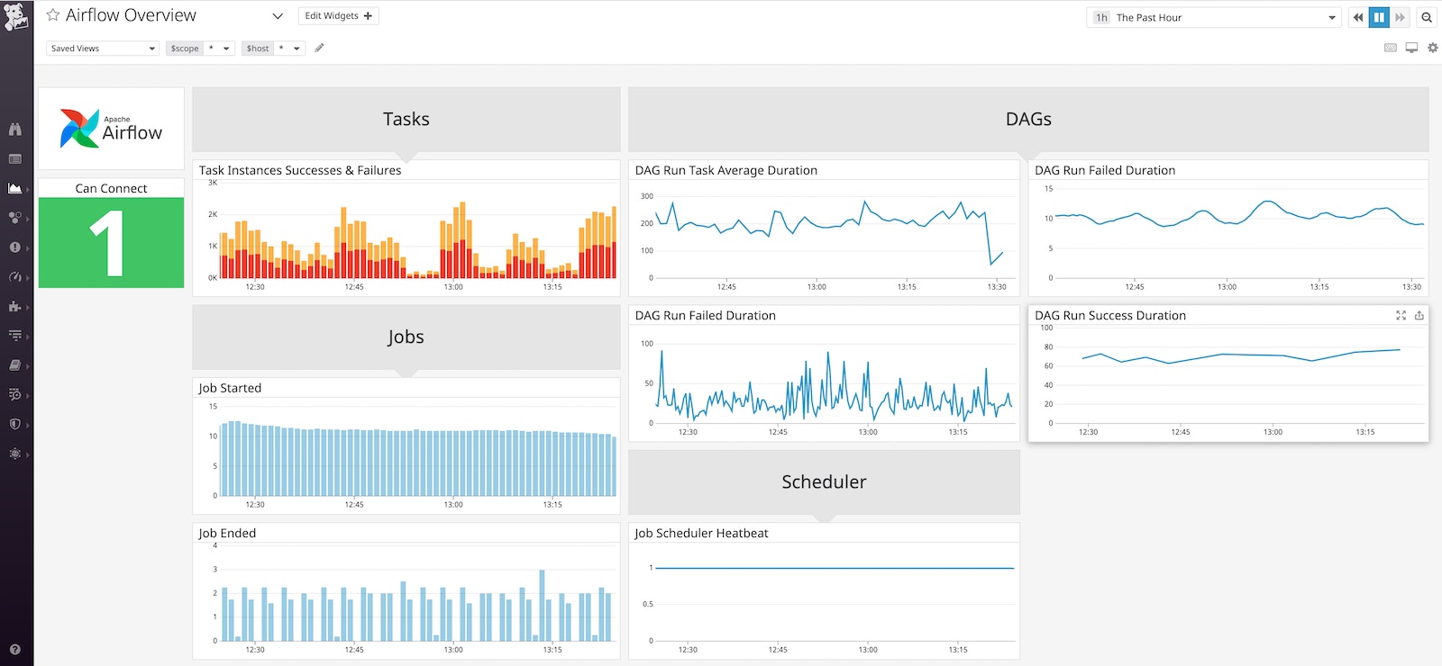Expand the dashboard title chevron
The width and height of the screenshot is (1442, 666).
278,16
